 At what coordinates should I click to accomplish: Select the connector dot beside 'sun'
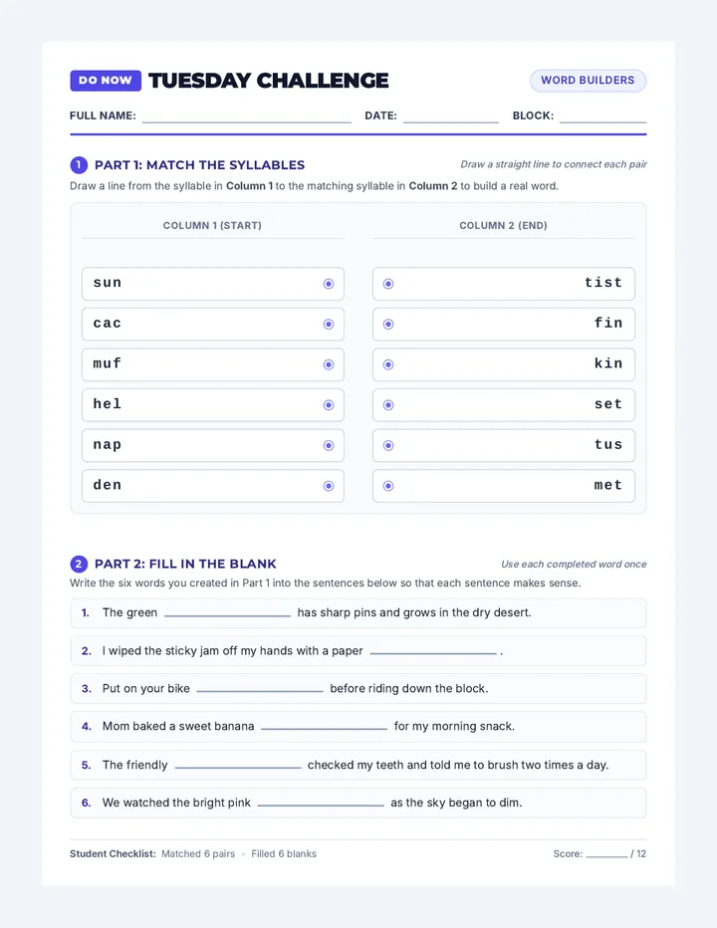click(329, 284)
